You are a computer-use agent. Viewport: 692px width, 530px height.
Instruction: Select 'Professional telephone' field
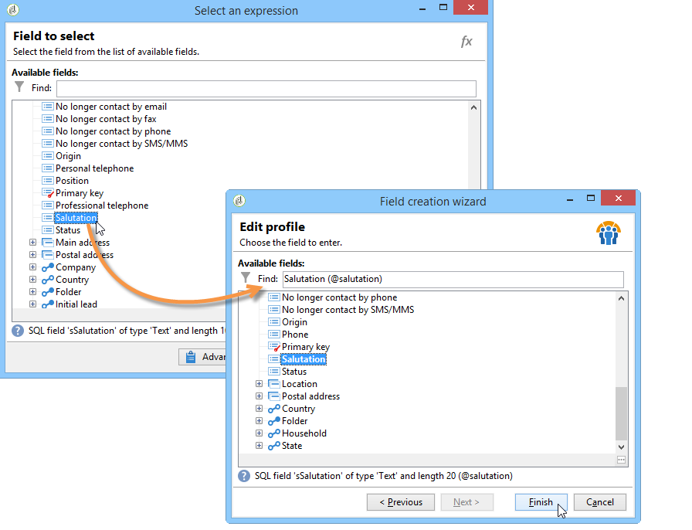point(102,206)
